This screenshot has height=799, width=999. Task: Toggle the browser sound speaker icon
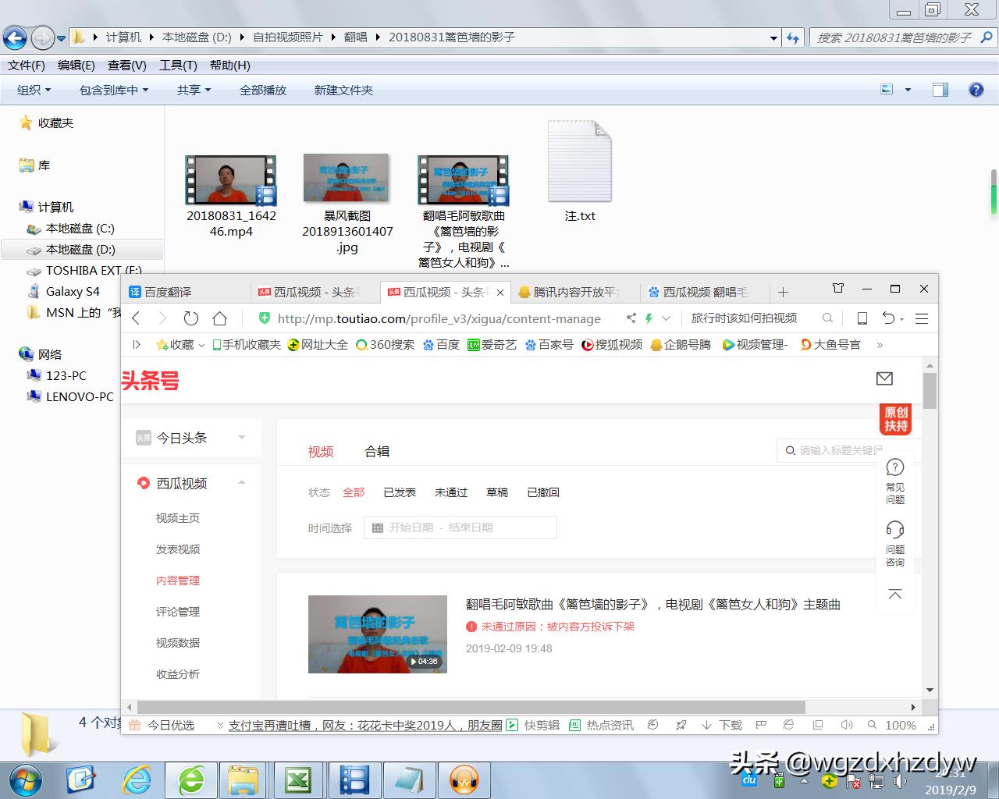click(x=846, y=725)
